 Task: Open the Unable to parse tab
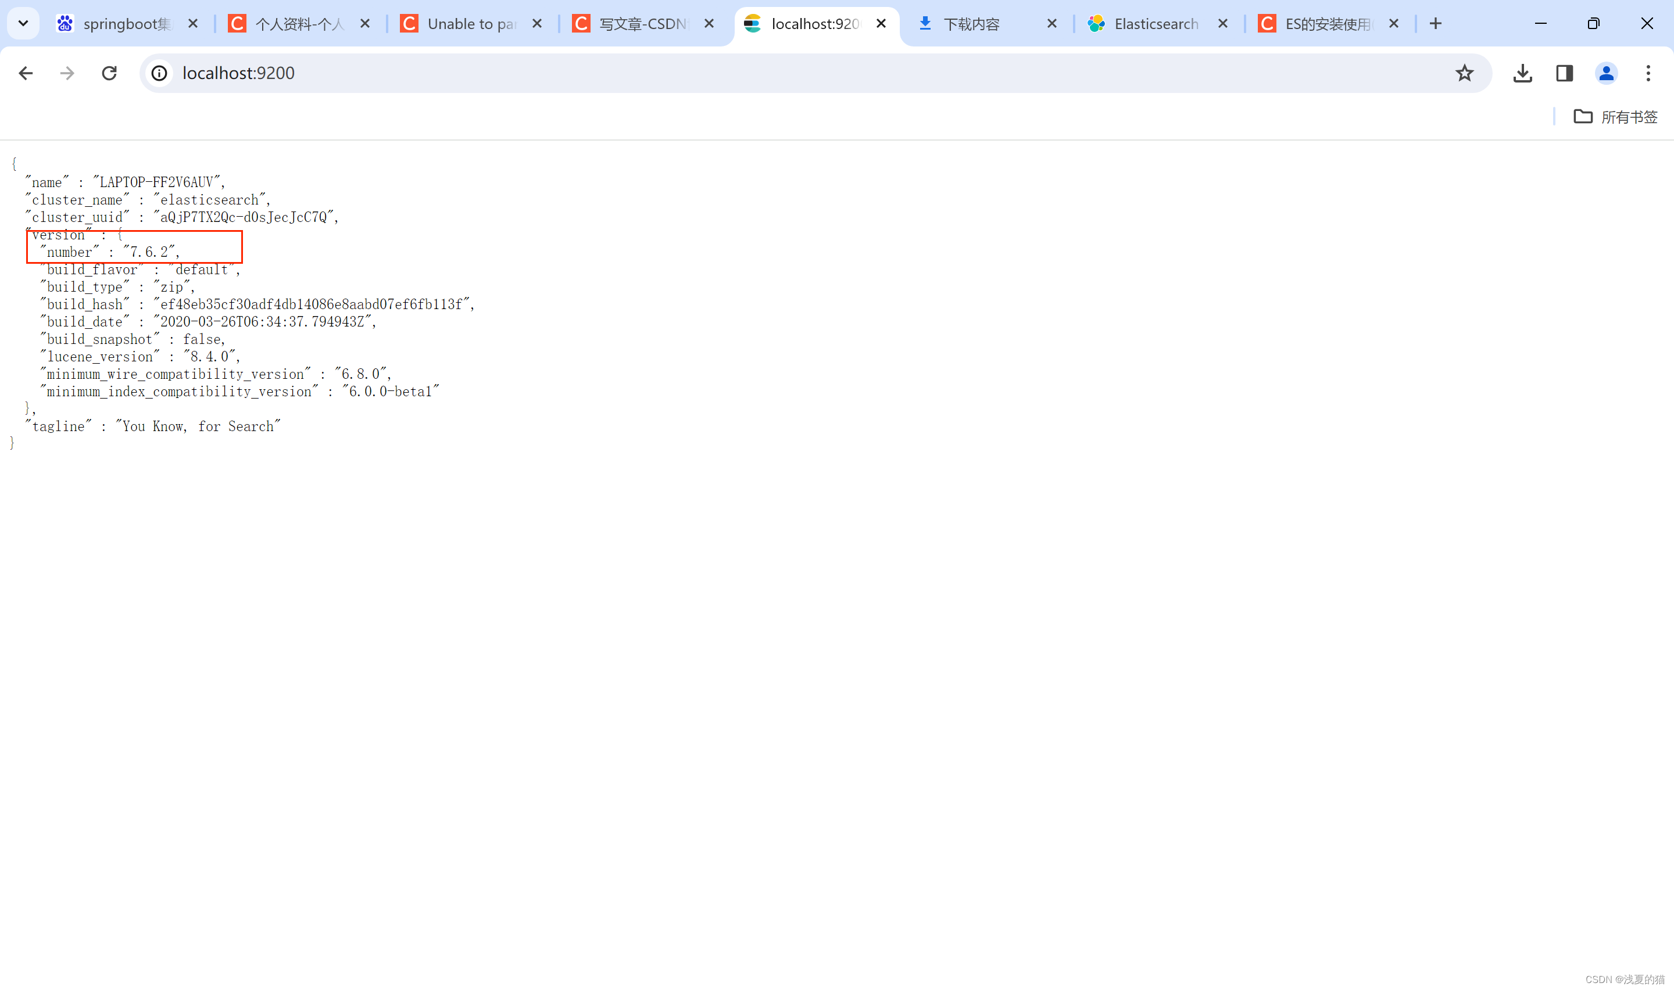[471, 24]
